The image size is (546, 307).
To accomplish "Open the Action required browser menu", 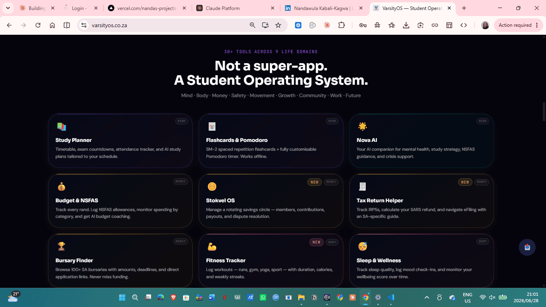I will (519, 25).
